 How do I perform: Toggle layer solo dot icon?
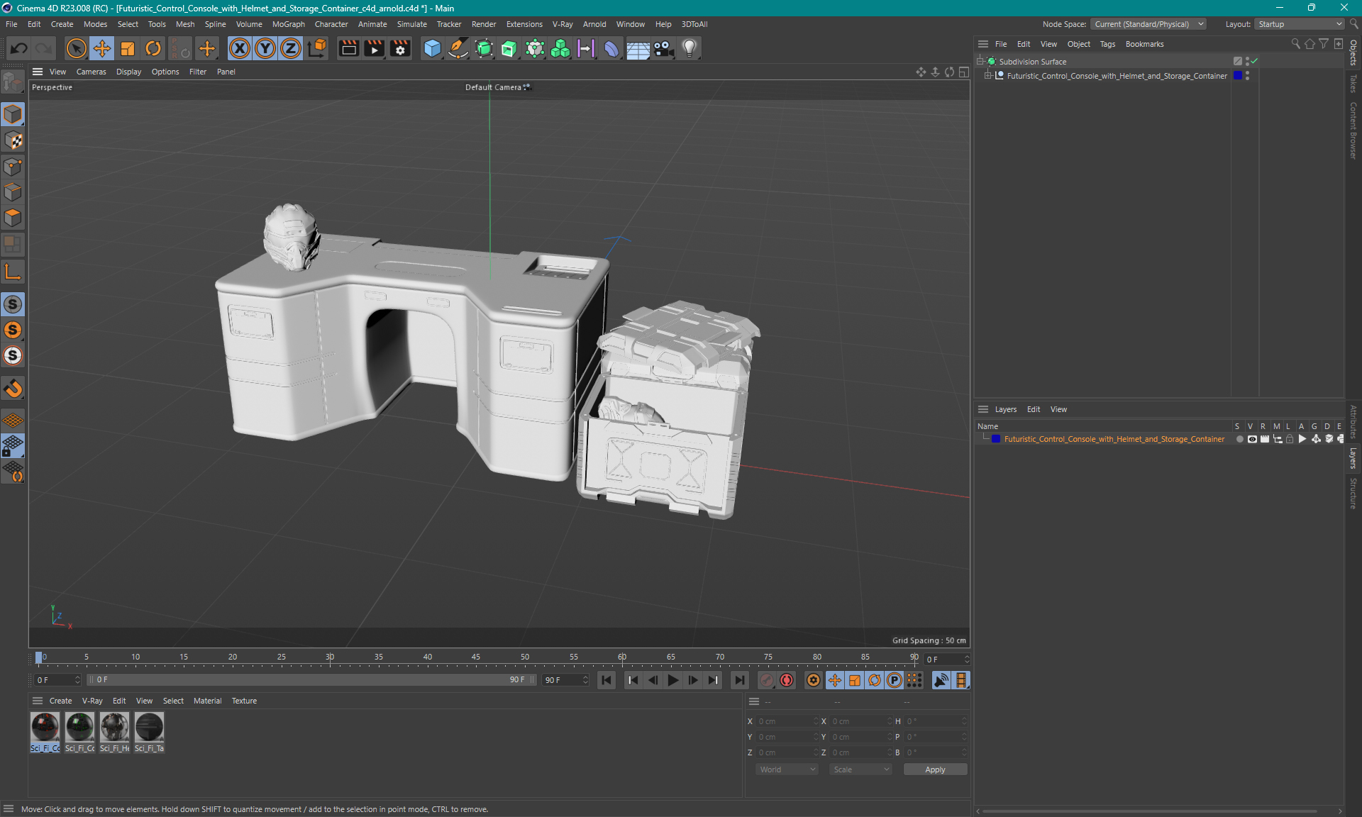1240,439
